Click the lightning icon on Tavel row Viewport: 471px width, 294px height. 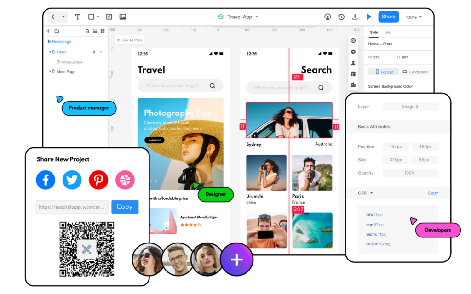[94, 52]
